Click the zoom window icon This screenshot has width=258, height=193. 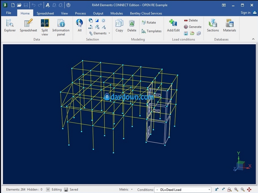point(229,190)
